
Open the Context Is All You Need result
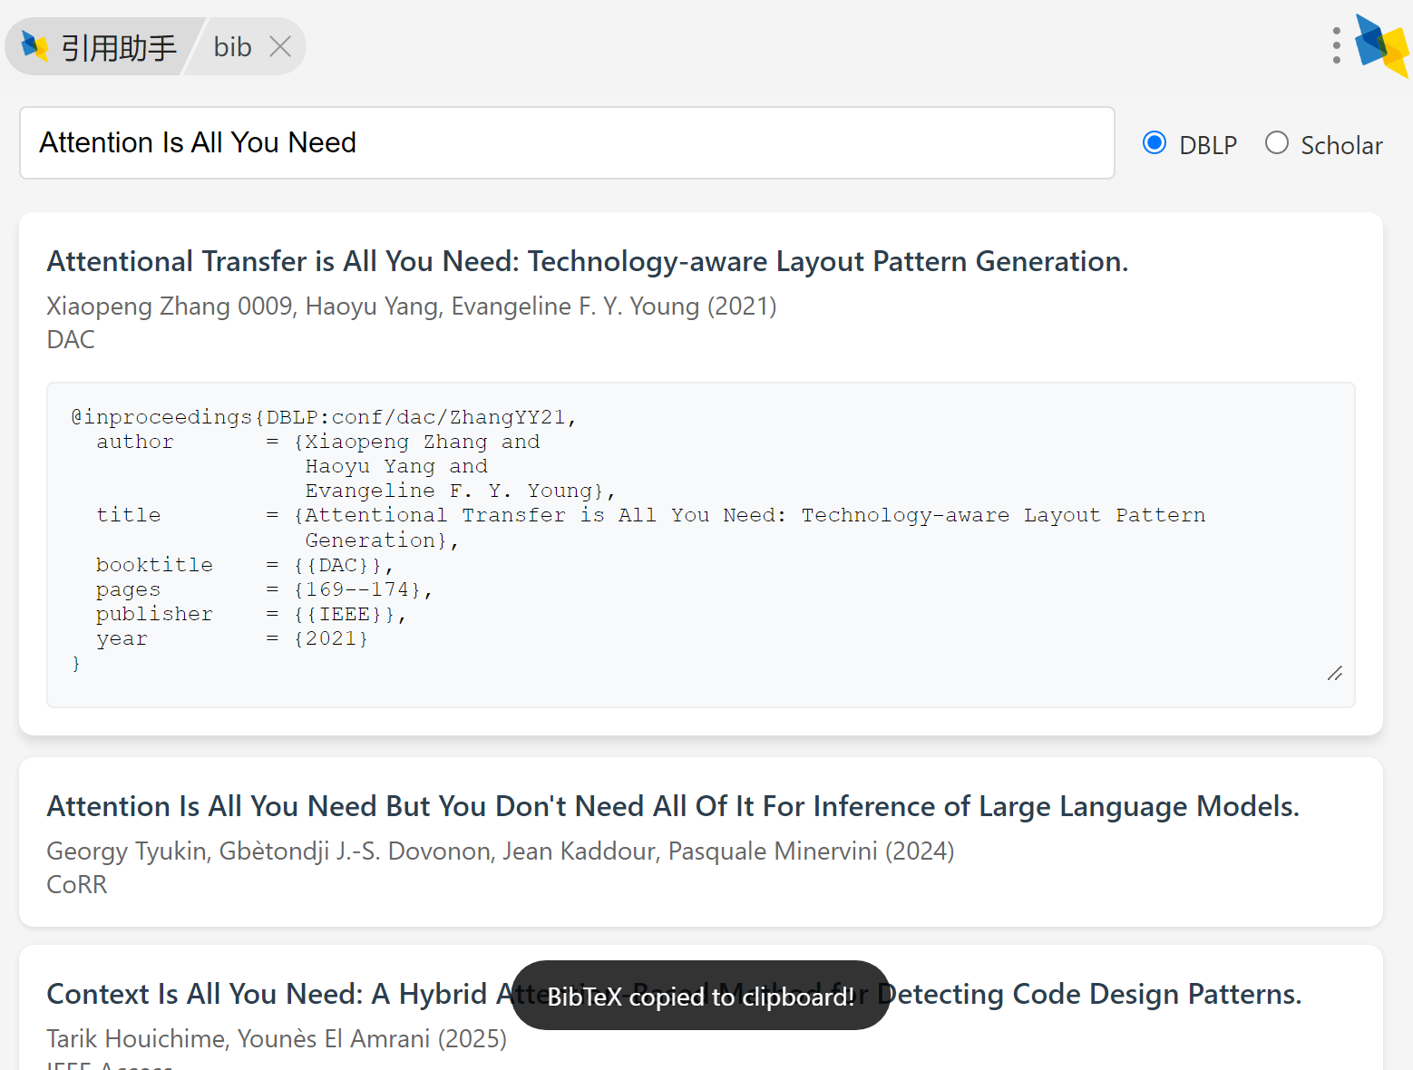coord(272,994)
